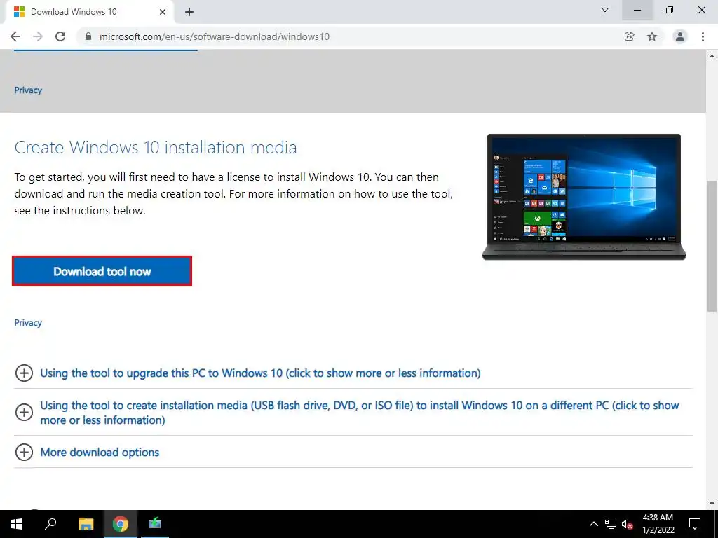Screen dimensions: 718x538
Task: Open the notification center icon
Action: click(695, 524)
